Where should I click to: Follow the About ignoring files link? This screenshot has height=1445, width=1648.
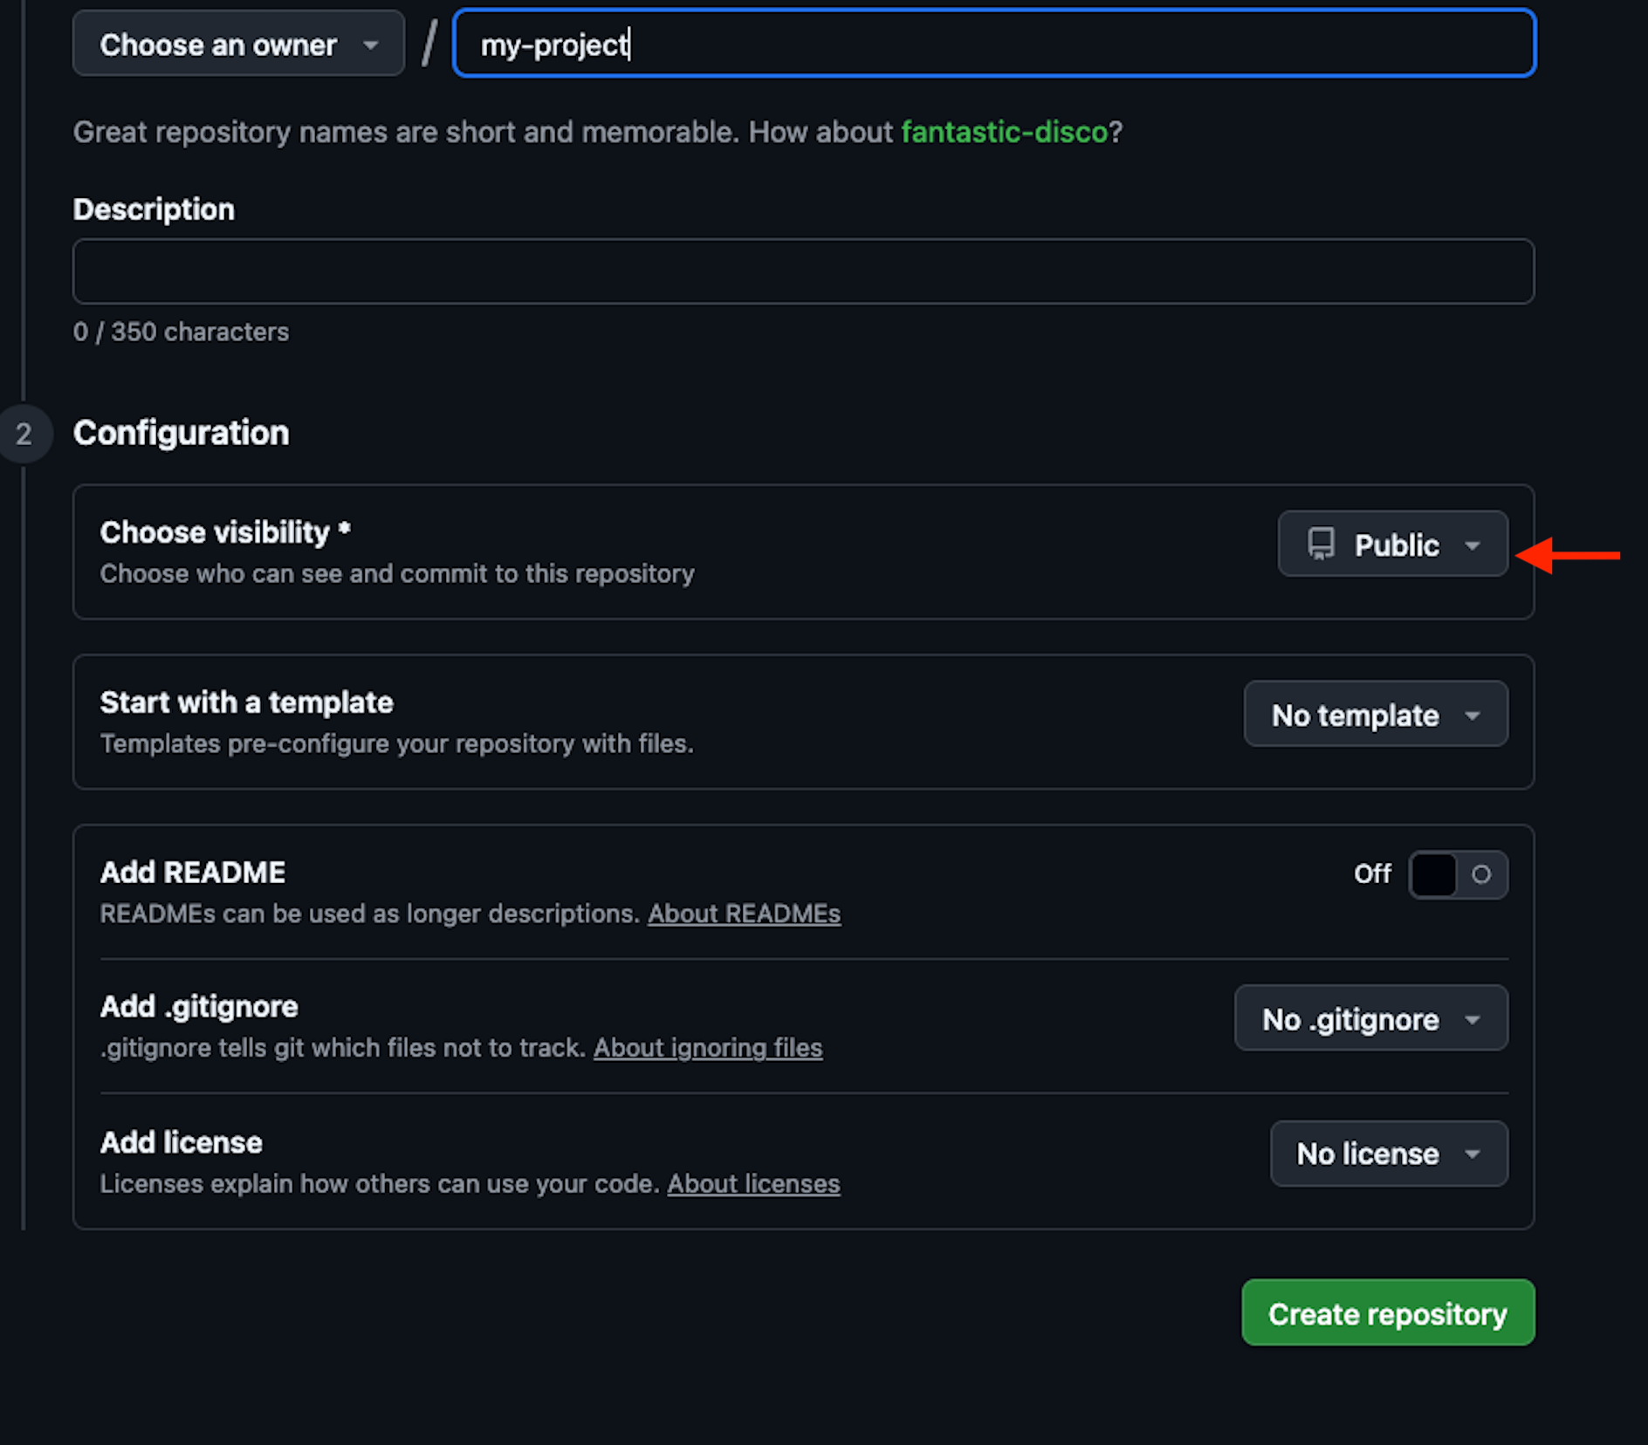tap(708, 1048)
